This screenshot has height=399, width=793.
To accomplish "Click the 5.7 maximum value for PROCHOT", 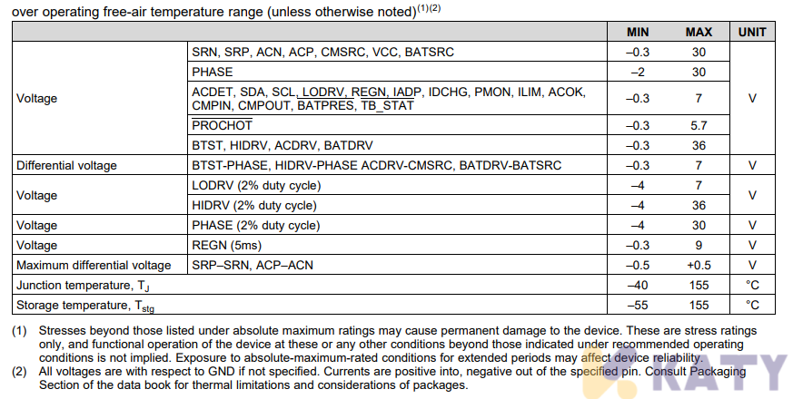I will coord(699,125).
